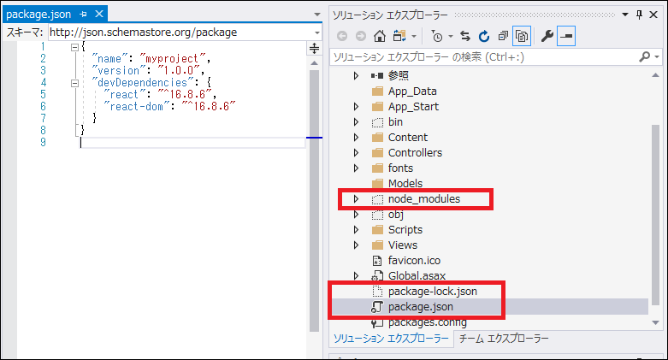This screenshot has width=668, height=360.
Task: Open the schema selector dropdown arrow
Action: click(x=317, y=32)
